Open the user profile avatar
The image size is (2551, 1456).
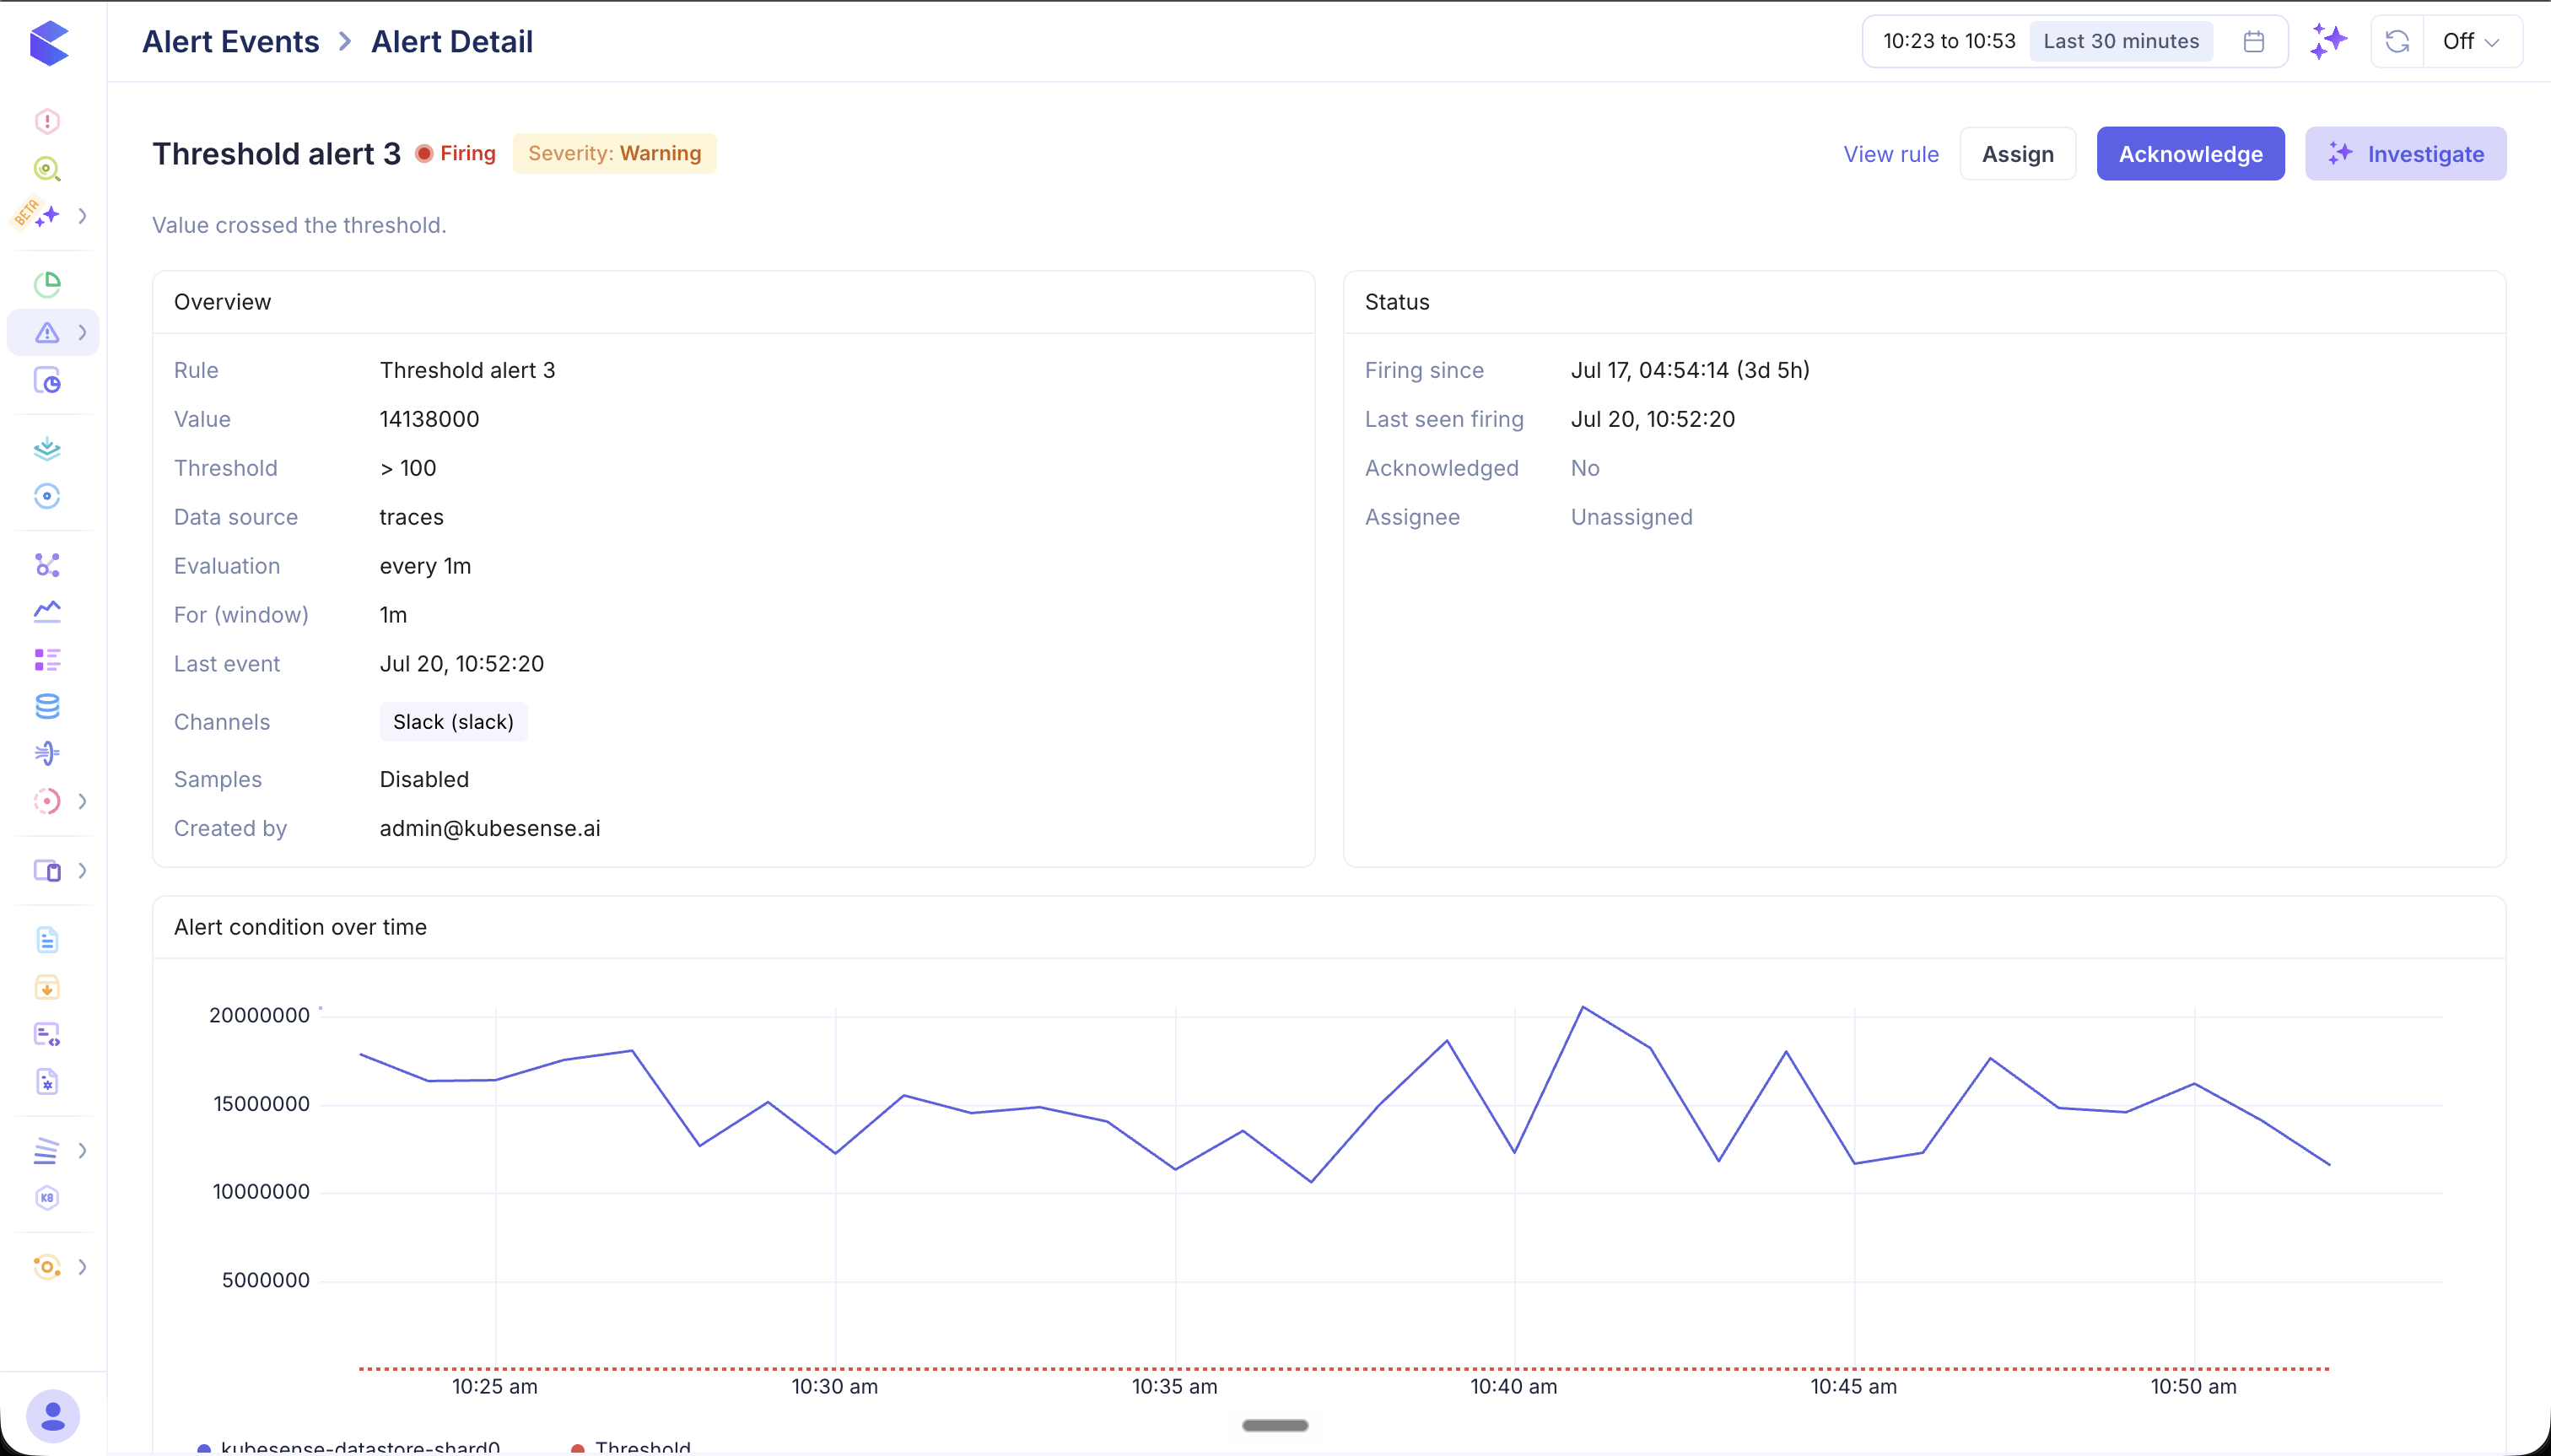(x=53, y=1416)
